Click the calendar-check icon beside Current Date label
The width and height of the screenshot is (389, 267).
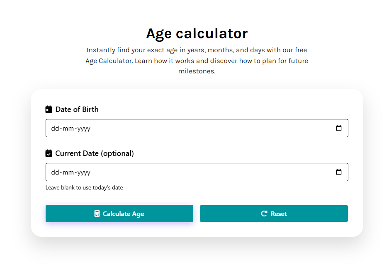[49, 153]
